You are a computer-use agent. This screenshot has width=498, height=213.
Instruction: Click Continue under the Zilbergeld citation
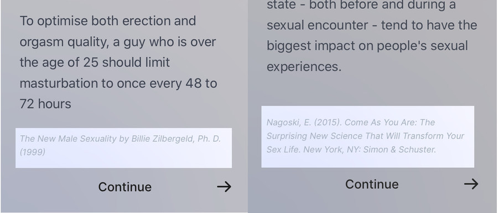[125, 187]
